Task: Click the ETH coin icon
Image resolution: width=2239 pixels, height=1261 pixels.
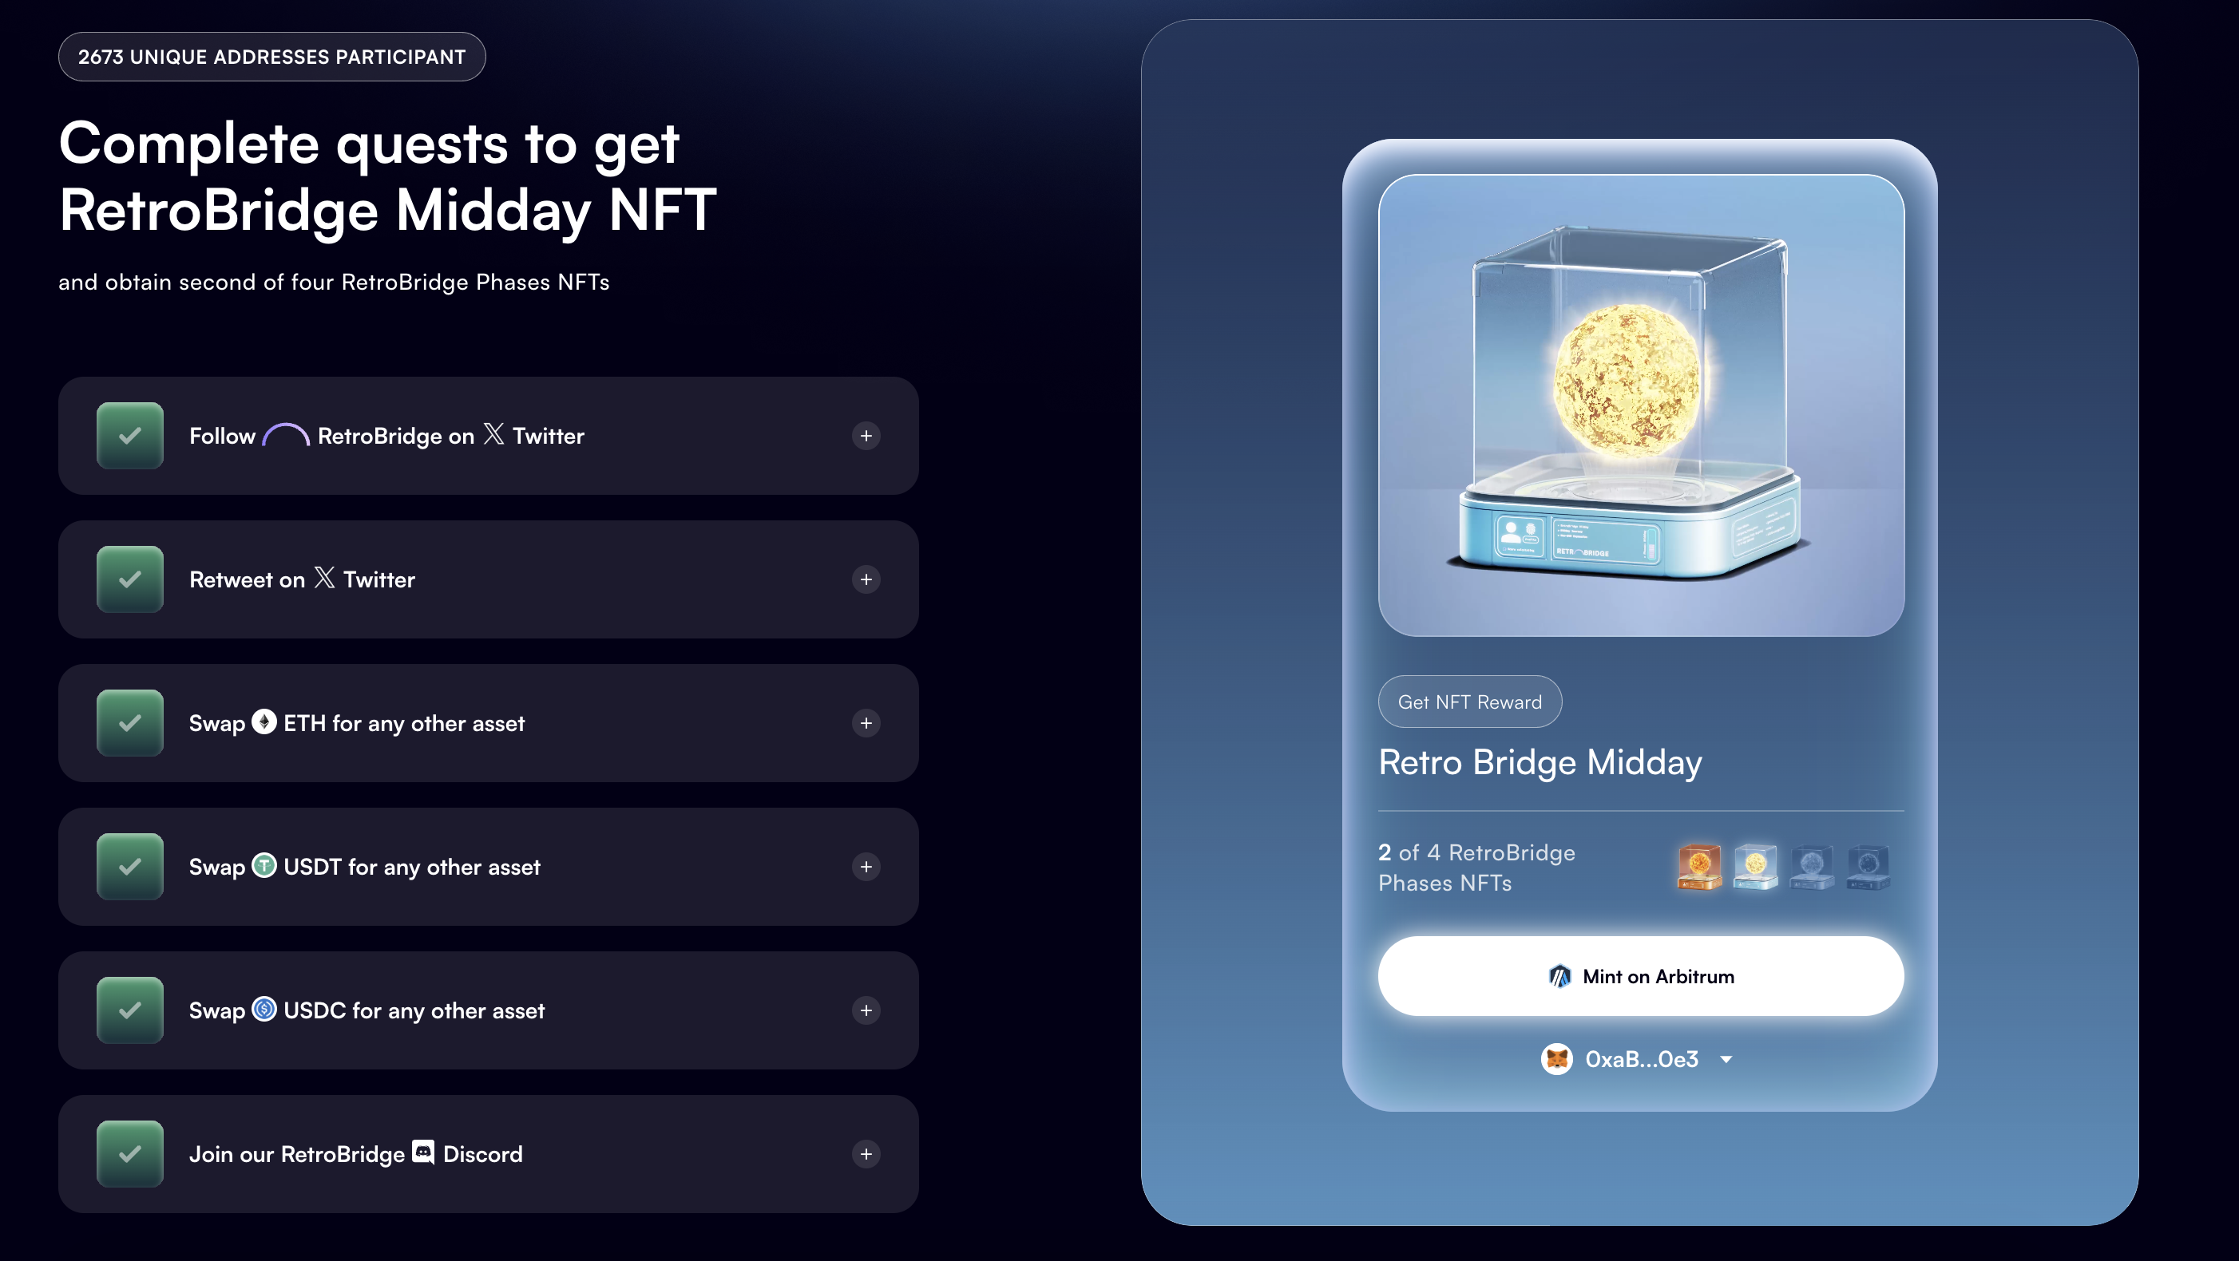Action: point(264,721)
